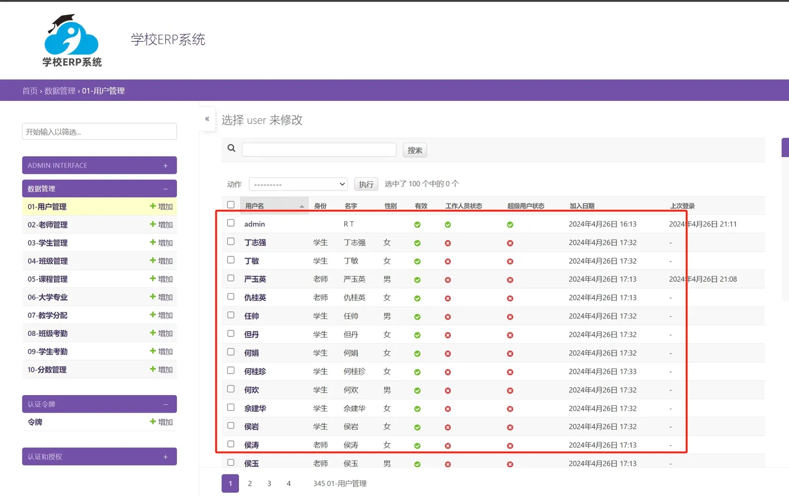This screenshot has width=789, height=496.
Task: Click 何欢's green active check icon
Action: pos(417,391)
